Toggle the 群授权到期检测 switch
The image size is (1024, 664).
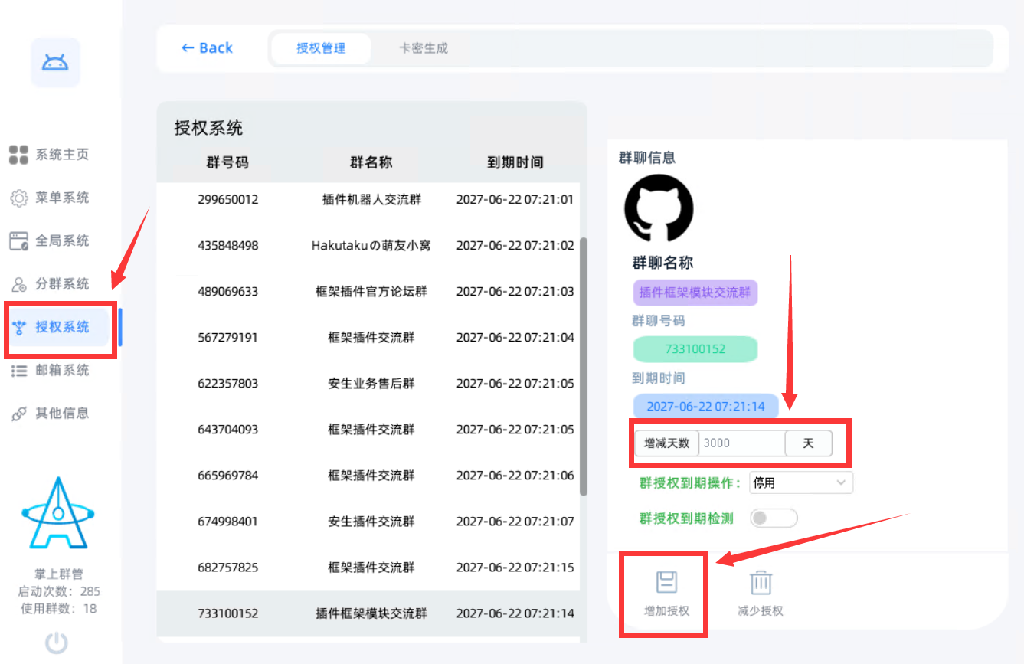tap(774, 518)
